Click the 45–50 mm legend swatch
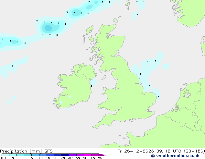Viewport: 205px width, 159px height. (x=95, y=155)
